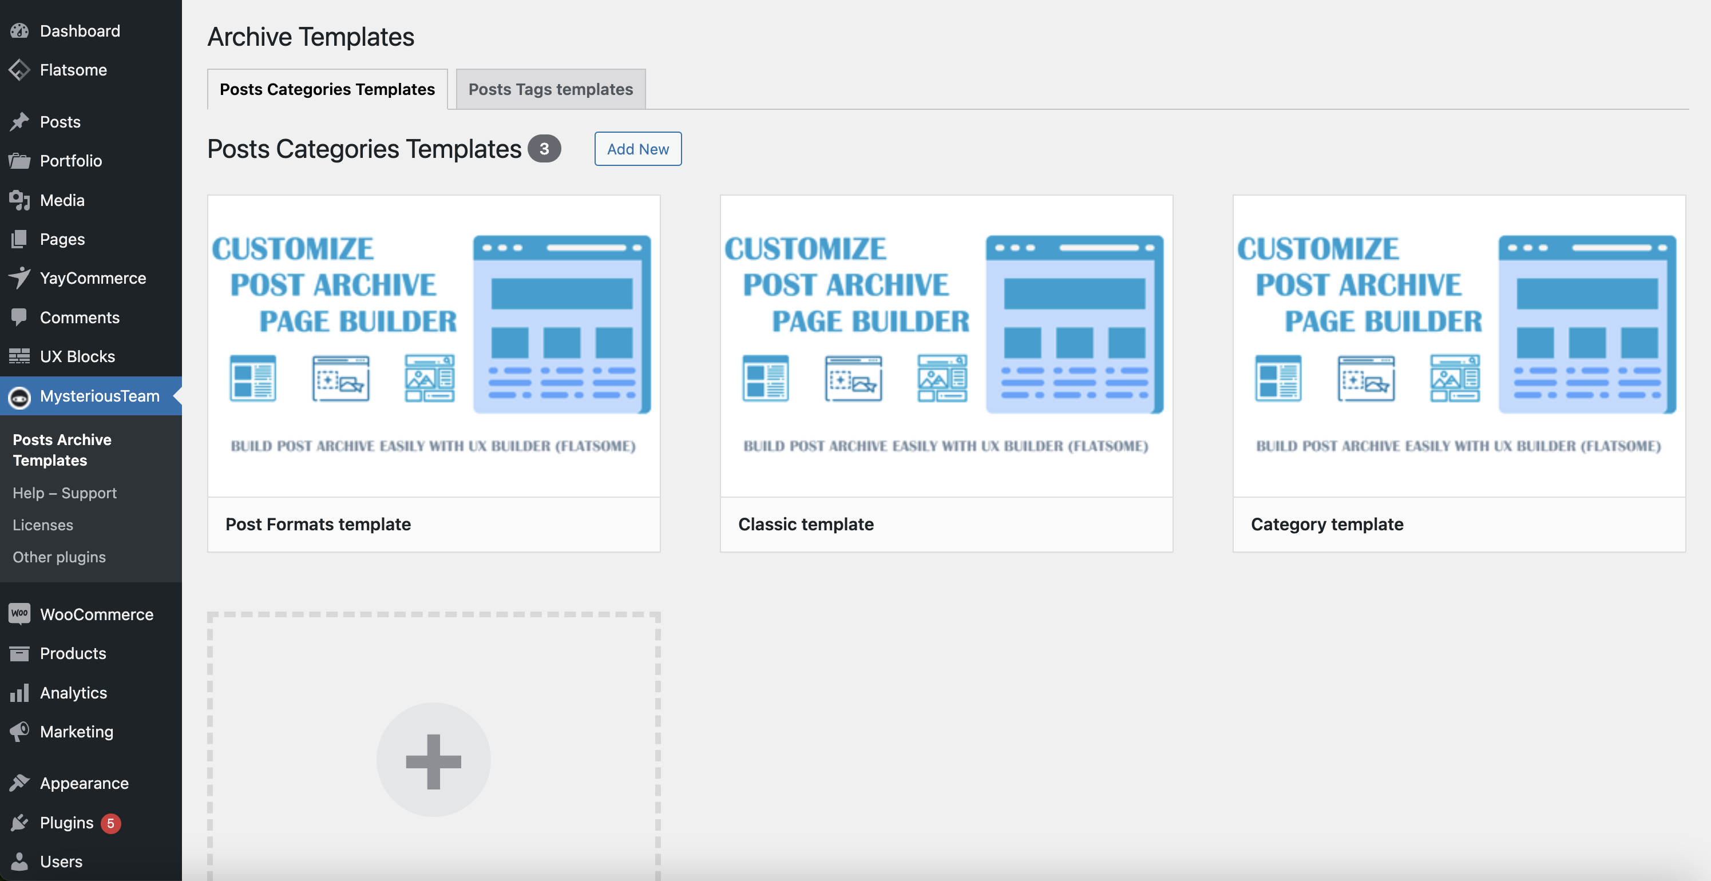Click the WooCommerce Woo icon
Image resolution: width=1711 pixels, height=881 pixels.
(19, 613)
